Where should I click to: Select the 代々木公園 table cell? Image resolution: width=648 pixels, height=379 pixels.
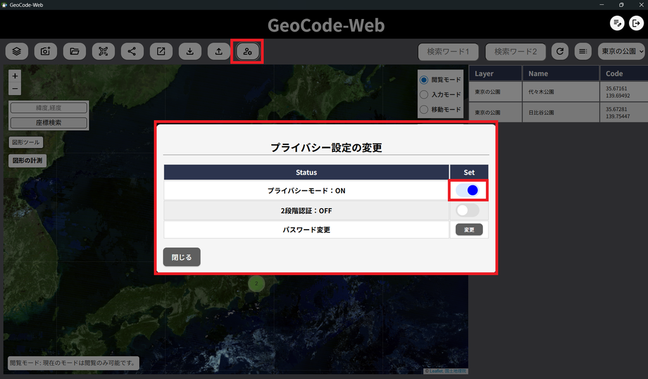tap(561, 92)
